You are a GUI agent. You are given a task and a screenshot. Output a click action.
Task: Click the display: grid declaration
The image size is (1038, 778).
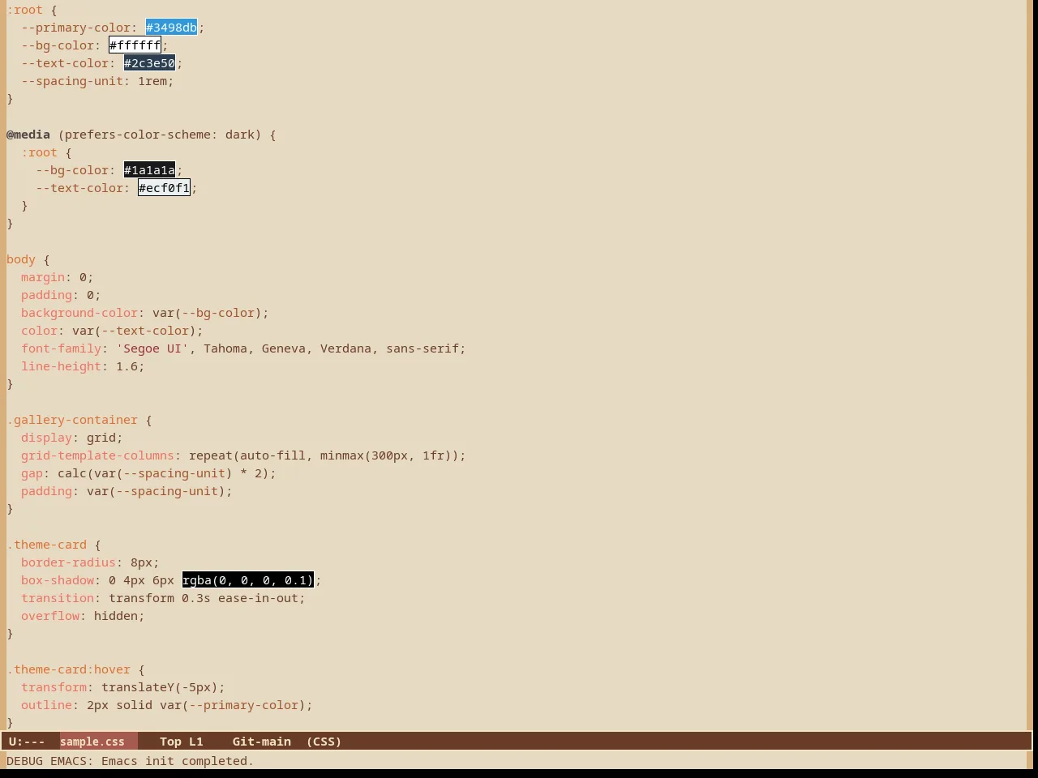(x=72, y=438)
